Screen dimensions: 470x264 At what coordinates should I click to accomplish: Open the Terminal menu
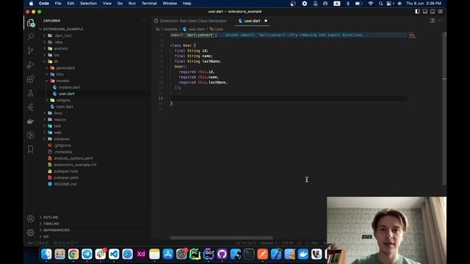149,4
